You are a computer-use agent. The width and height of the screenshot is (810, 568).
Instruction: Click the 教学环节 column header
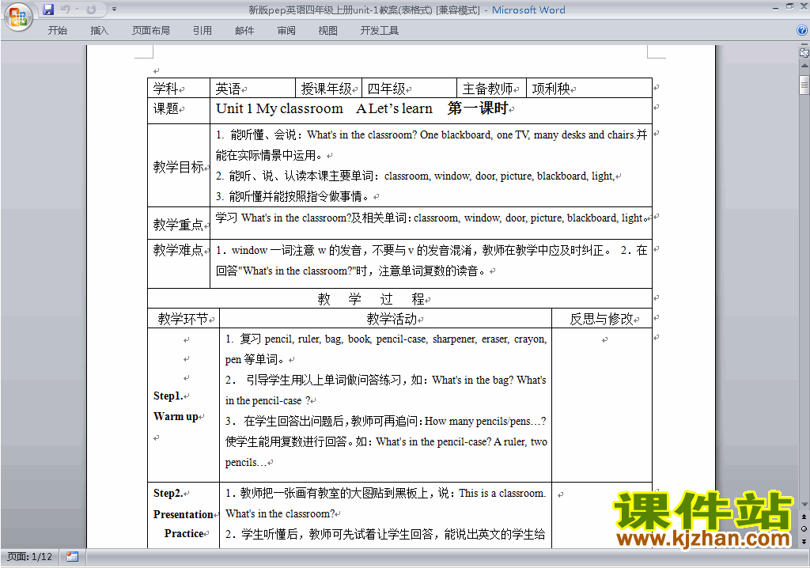(183, 319)
